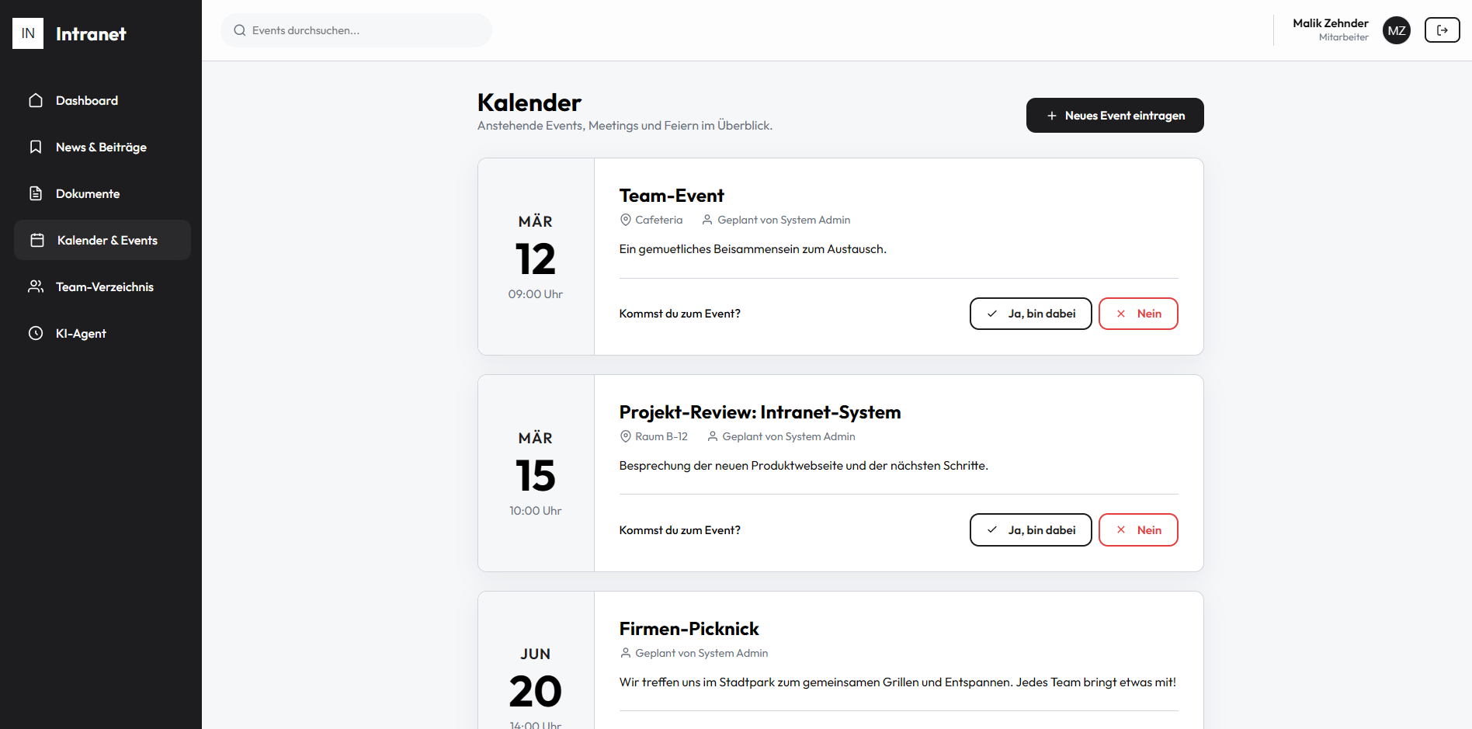The height and width of the screenshot is (729, 1472).
Task: Decline the Projekt-Review: Intranet-System event
Action: pyautogui.click(x=1138, y=530)
